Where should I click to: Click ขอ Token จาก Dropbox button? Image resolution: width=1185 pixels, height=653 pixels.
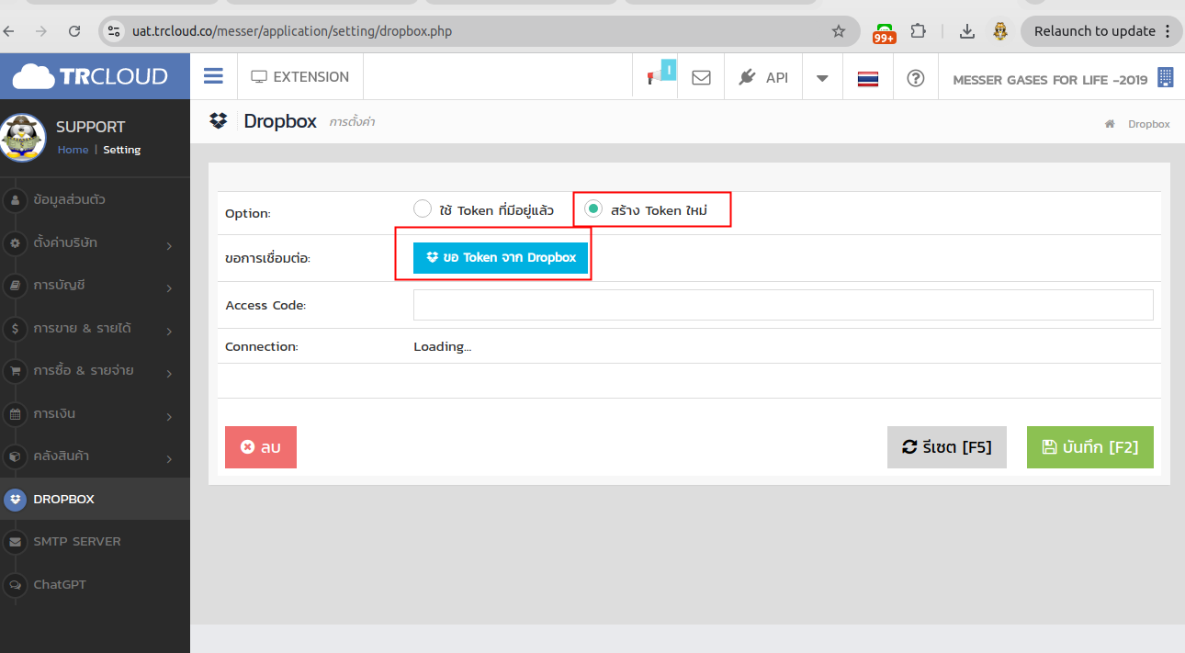click(x=501, y=258)
